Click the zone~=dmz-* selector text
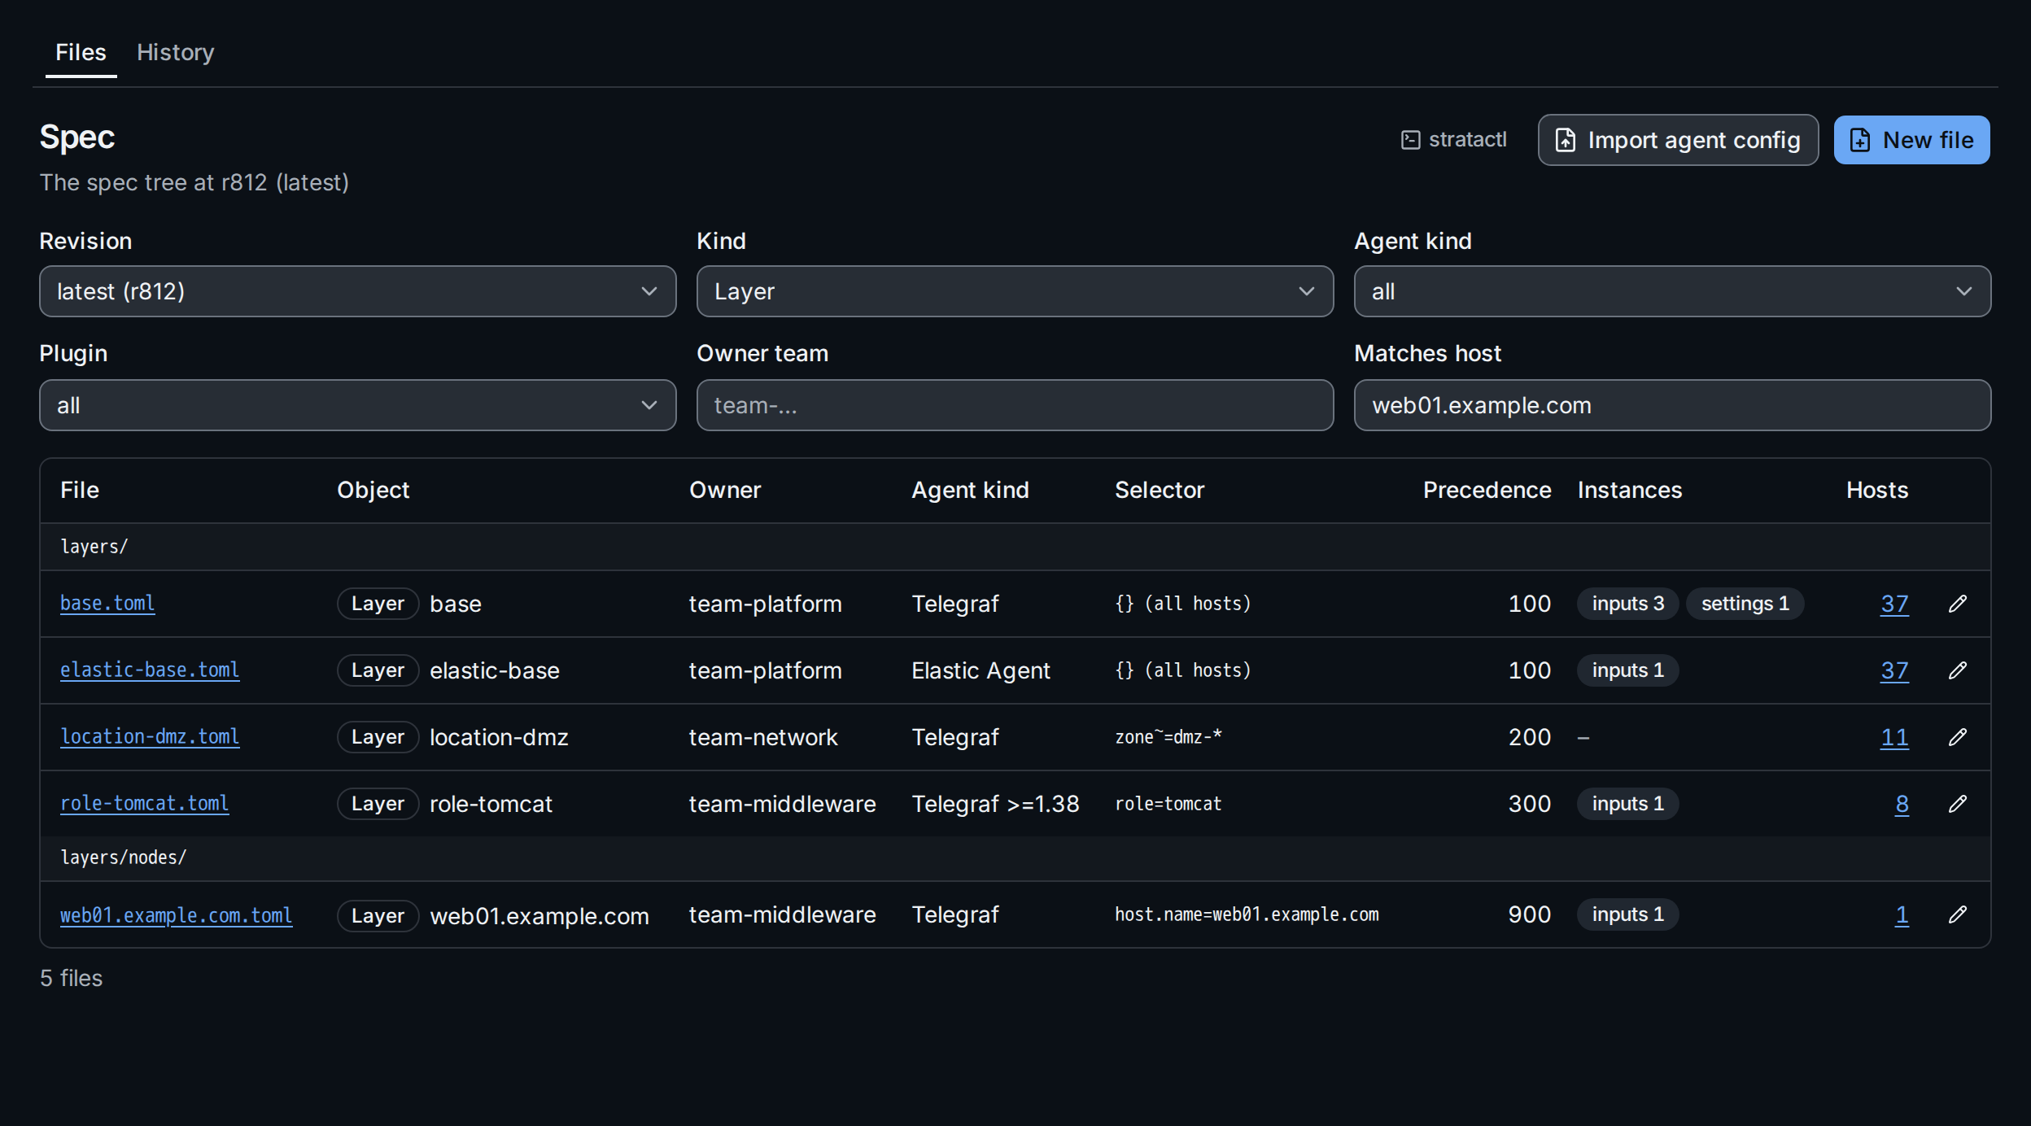This screenshot has width=2031, height=1126. (x=1168, y=737)
